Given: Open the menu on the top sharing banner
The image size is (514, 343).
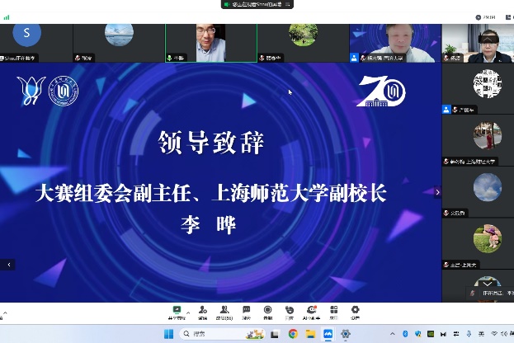Looking at the screenshot, I should 287,4.
